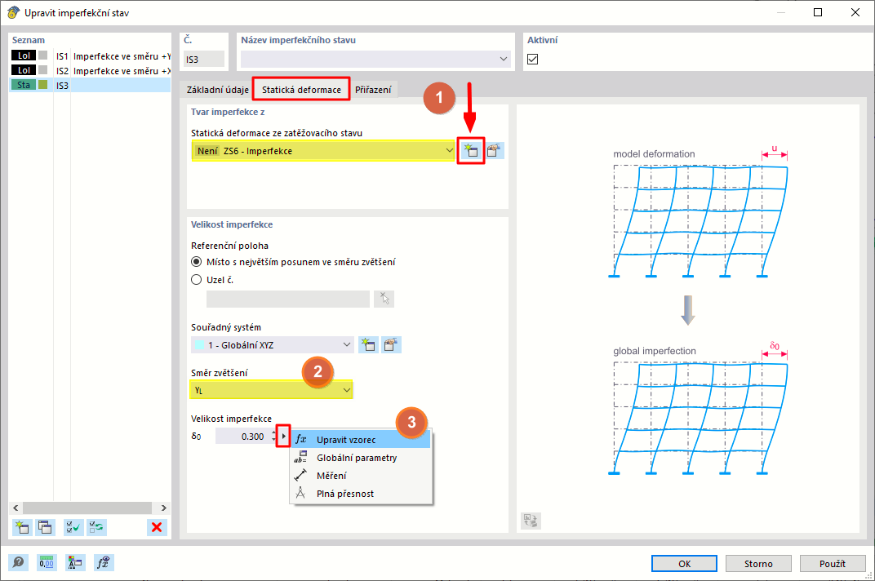This screenshot has width=875, height=581.
Task: Invert selection icon in list toolbar
Action: 96,527
